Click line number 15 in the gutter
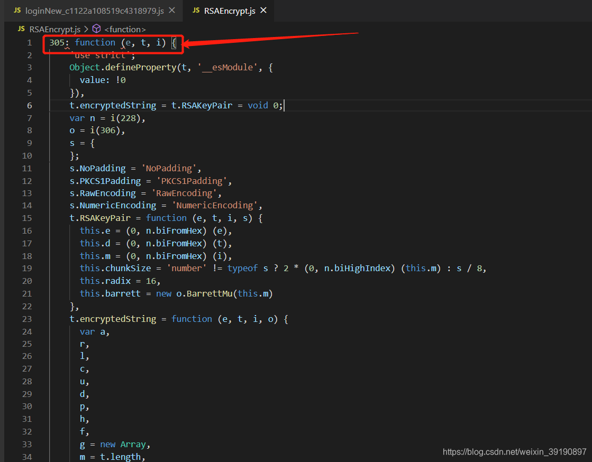592x462 pixels. click(x=27, y=218)
